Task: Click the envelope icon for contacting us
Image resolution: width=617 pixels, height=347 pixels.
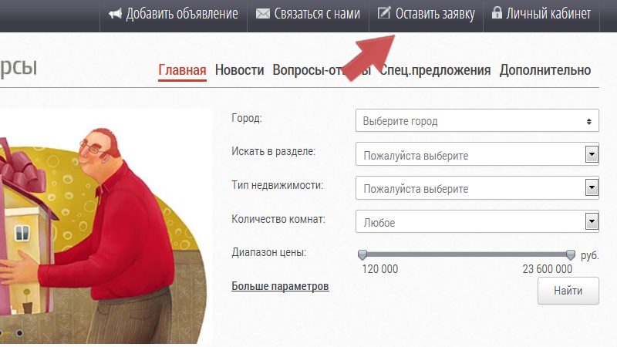Action: tap(263, 14)
